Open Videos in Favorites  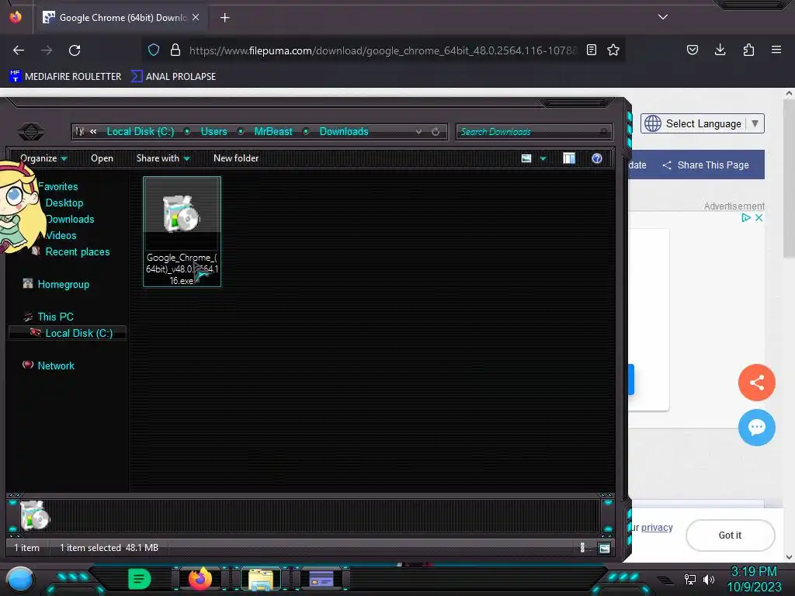click(x=61, y=235)
